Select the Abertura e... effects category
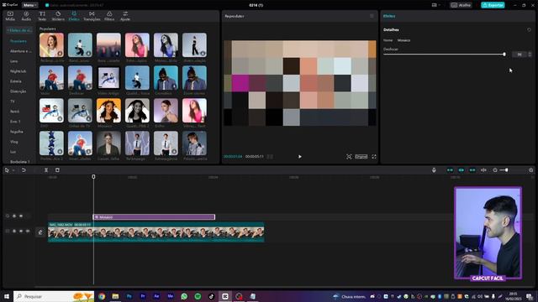This screenshot has width=538, height=302. pyautogui.click(x=20, y=51)
